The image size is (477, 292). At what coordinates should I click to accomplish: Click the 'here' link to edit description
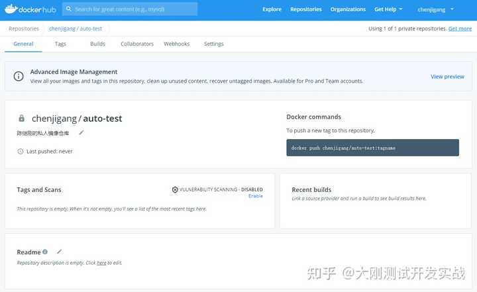(101, 263)
